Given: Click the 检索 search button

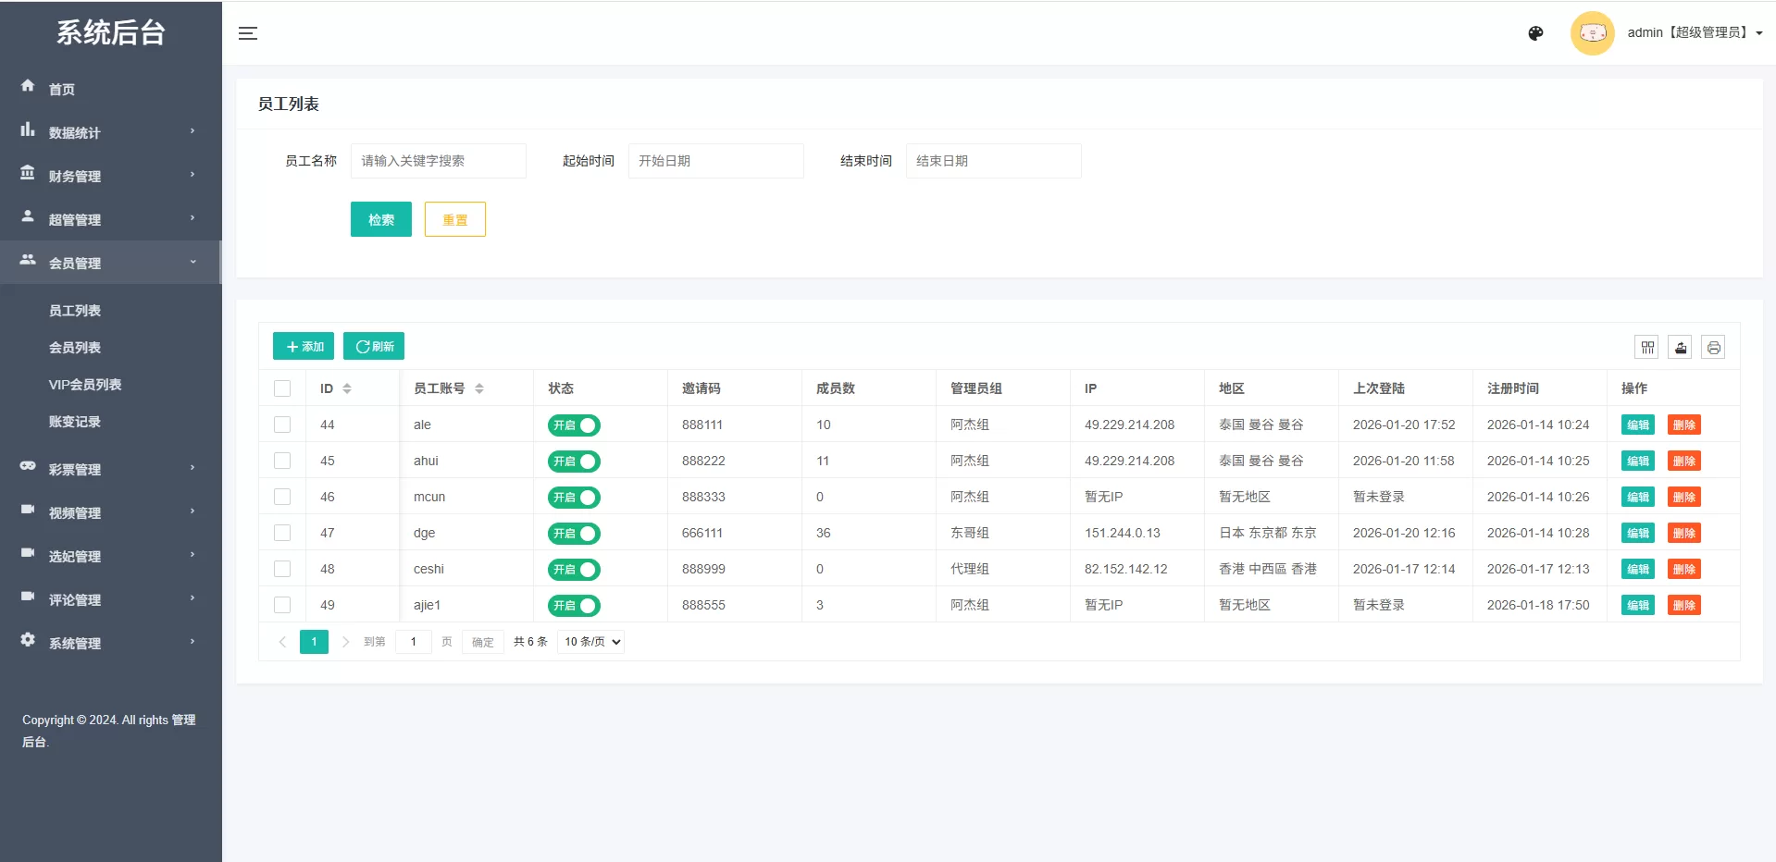Looking at the screenshot, I should (380, 219).
